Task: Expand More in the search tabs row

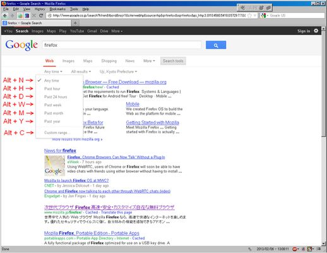Action: (x=149, y=61)
